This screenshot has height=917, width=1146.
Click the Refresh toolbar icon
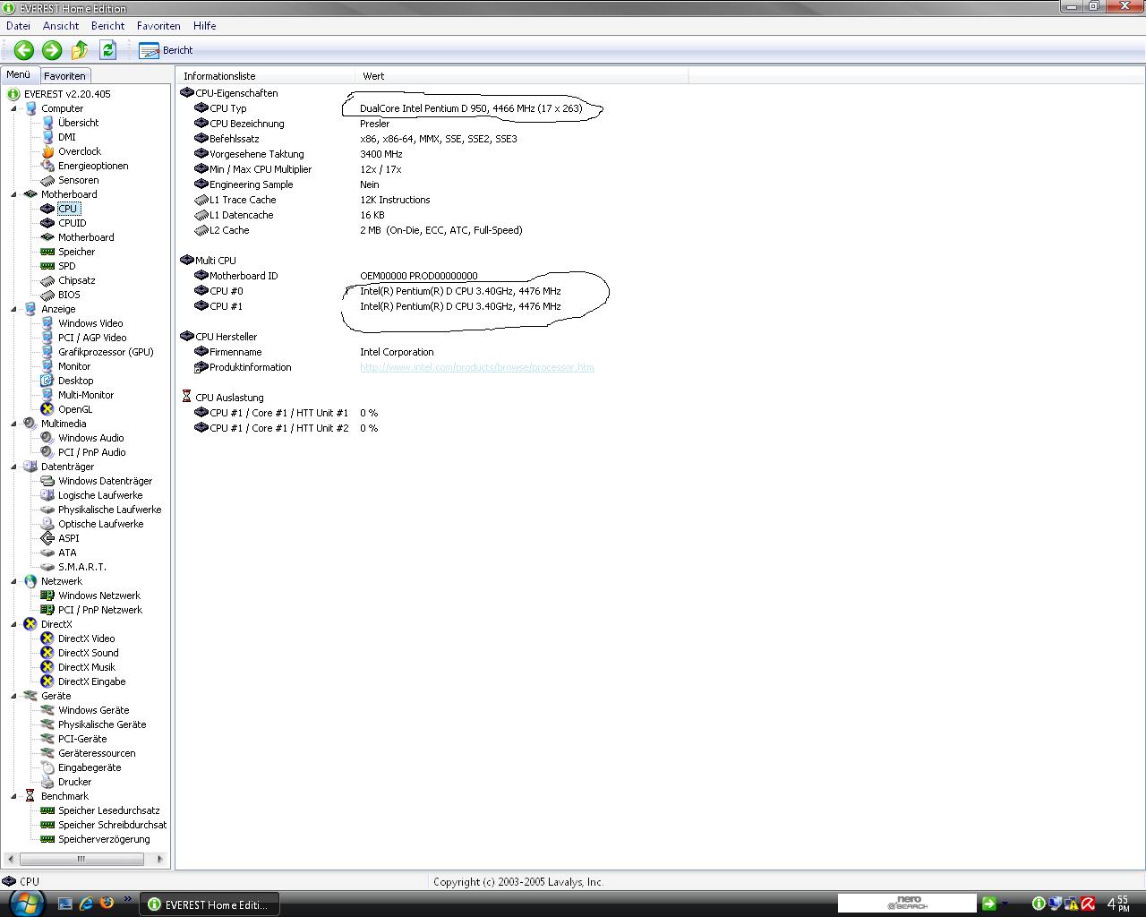point(108,50)
